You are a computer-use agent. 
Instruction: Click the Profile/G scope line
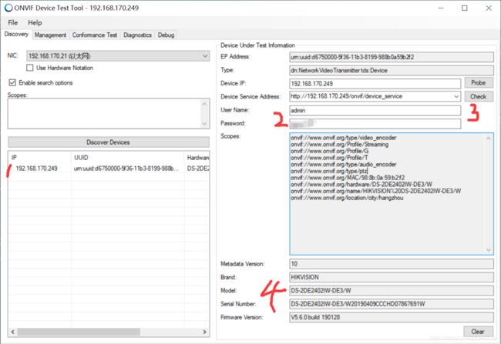(329, 151)
